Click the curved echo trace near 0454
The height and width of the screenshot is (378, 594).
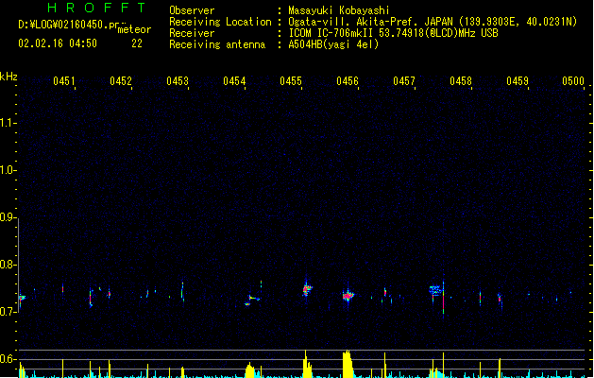click(x=253, y=300)
